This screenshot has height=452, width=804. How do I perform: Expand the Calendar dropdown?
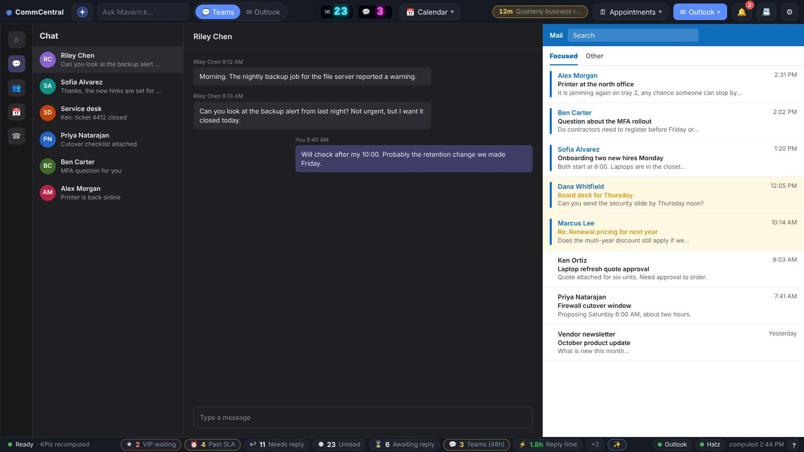[430, 12]
